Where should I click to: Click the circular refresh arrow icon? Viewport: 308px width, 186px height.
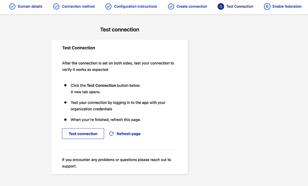[x=112, y=134]
